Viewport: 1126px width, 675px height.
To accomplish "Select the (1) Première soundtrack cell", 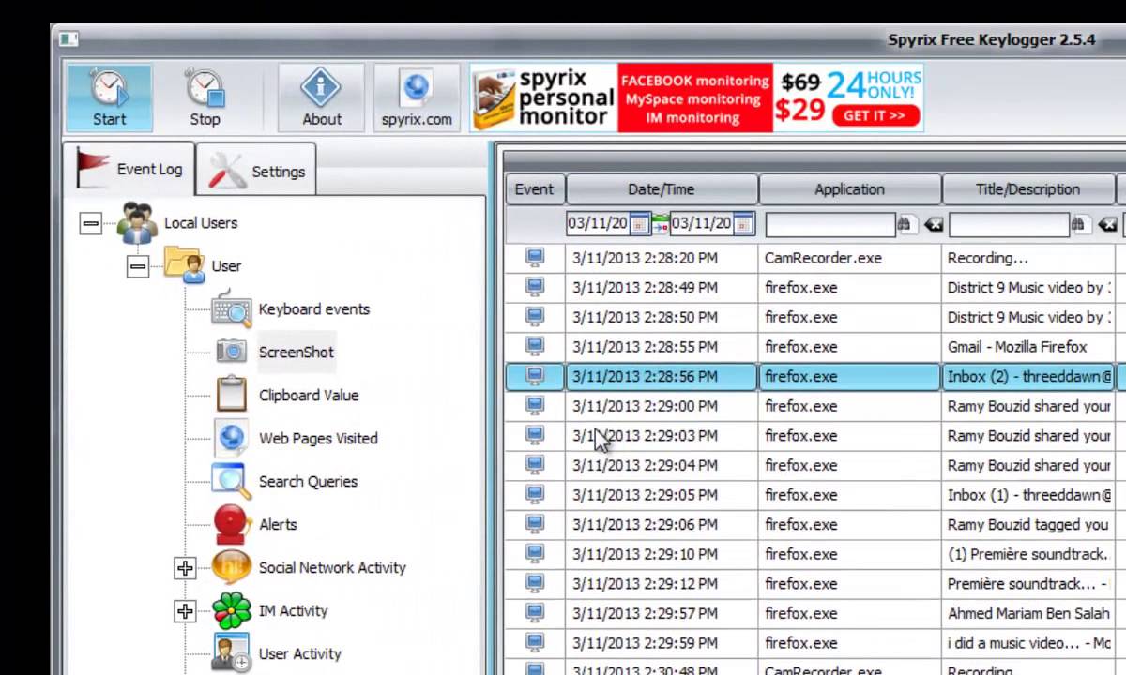I will (x=1027, y=554).
